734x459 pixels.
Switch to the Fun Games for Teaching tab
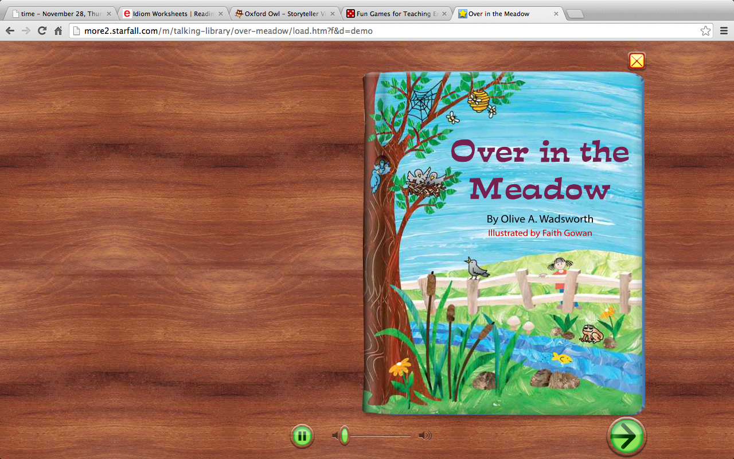tap(396, 14)
